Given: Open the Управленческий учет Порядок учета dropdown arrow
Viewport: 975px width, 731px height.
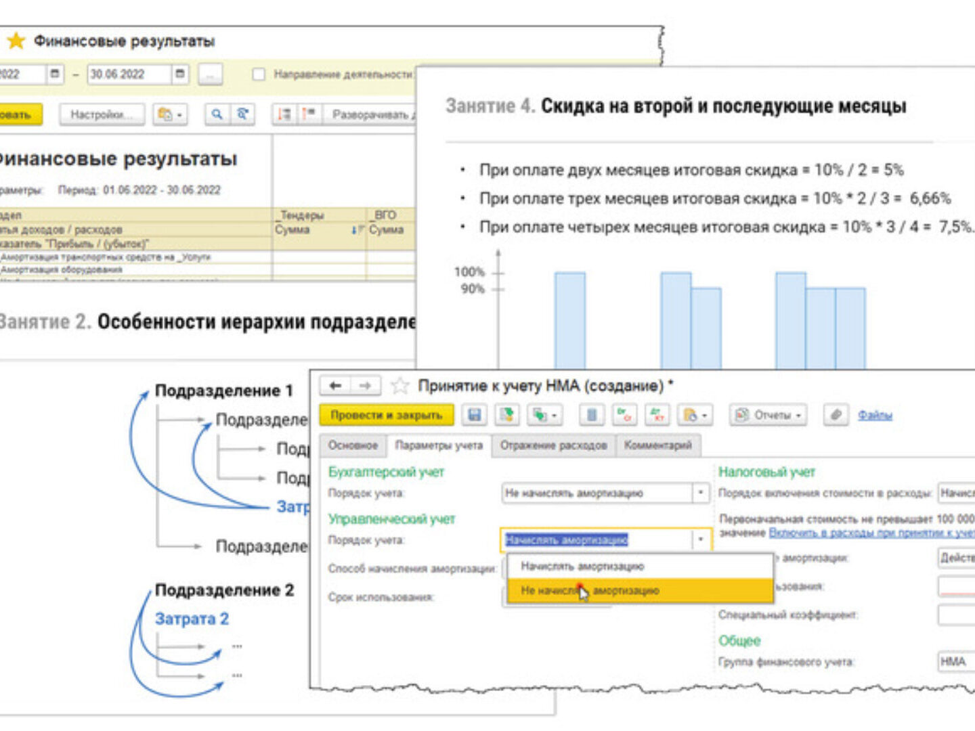Looking at the screenshot, I should coord(701,539).
